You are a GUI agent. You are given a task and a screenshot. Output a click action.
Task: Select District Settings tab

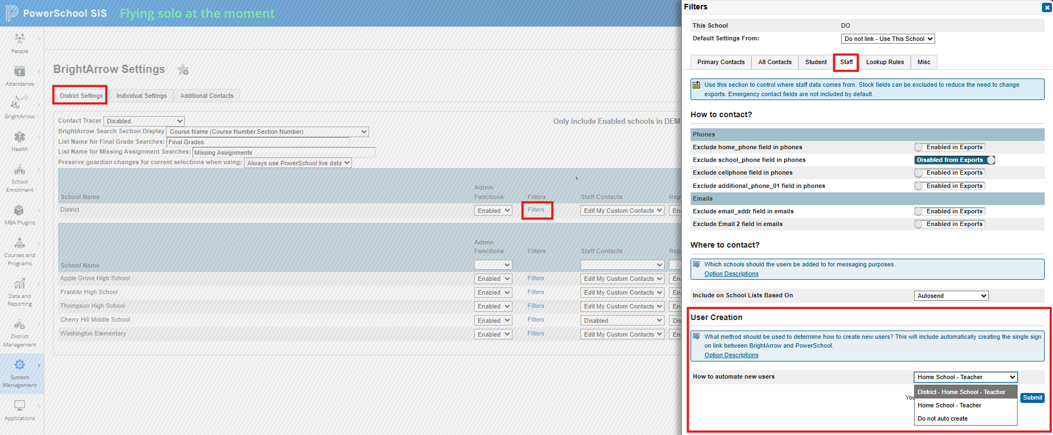pos(81,96)
